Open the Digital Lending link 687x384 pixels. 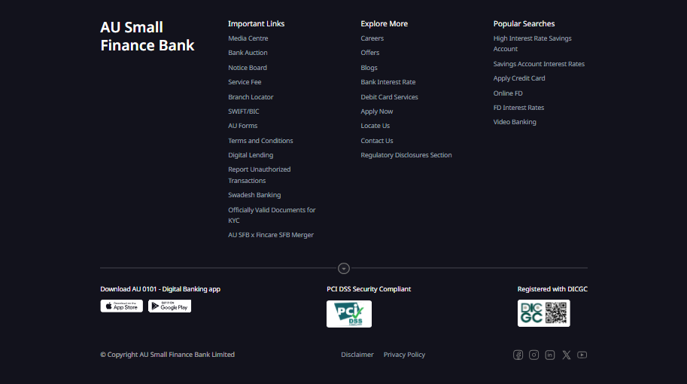(x=251, y=155)
